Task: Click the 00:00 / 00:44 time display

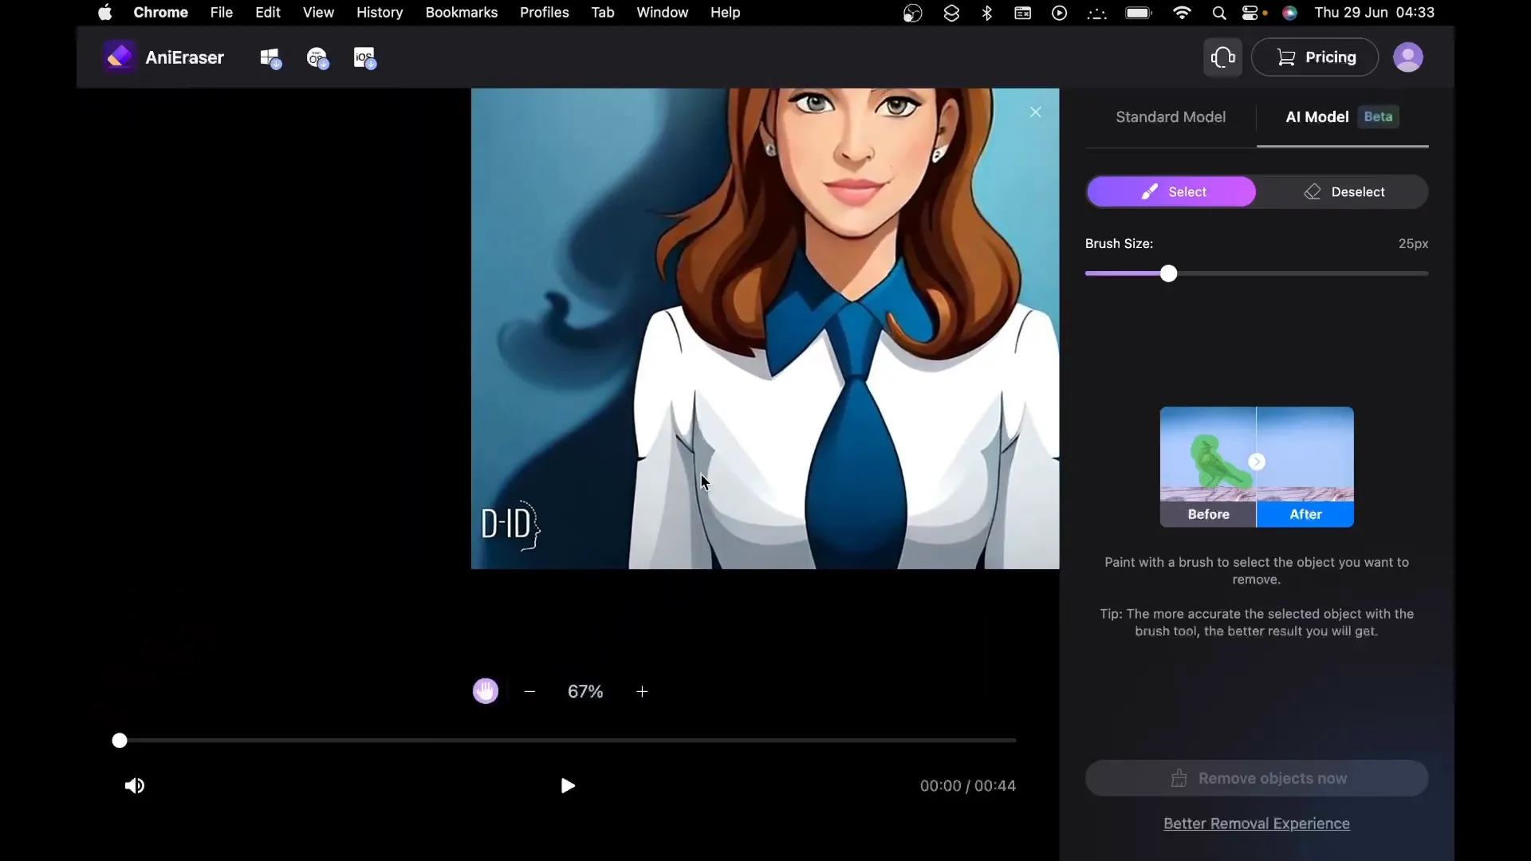Action: point(968,786)
